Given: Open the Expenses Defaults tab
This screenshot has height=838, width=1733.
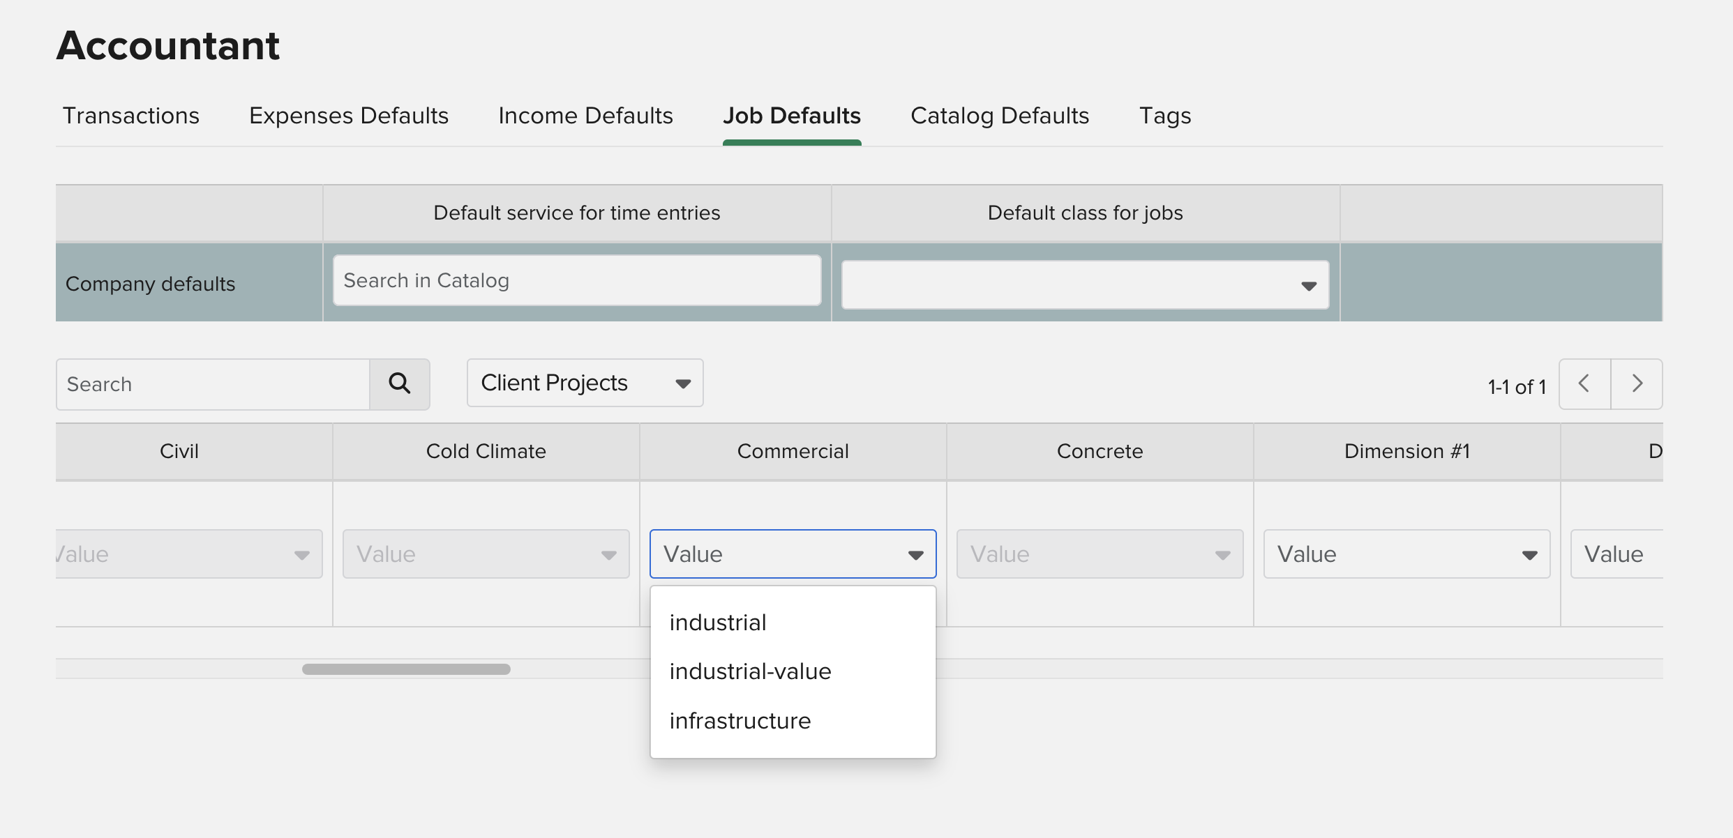Looking at the screenshot, I should [349, 116].
